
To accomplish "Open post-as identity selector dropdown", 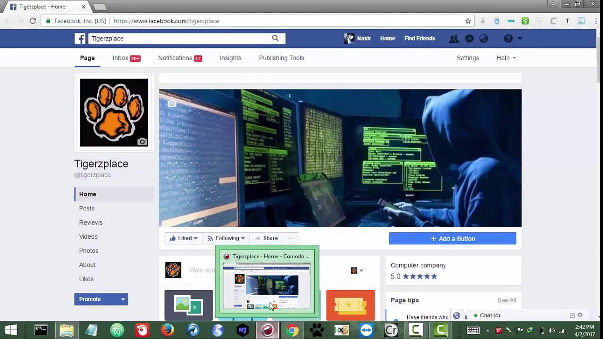I will tap(357, 270).
